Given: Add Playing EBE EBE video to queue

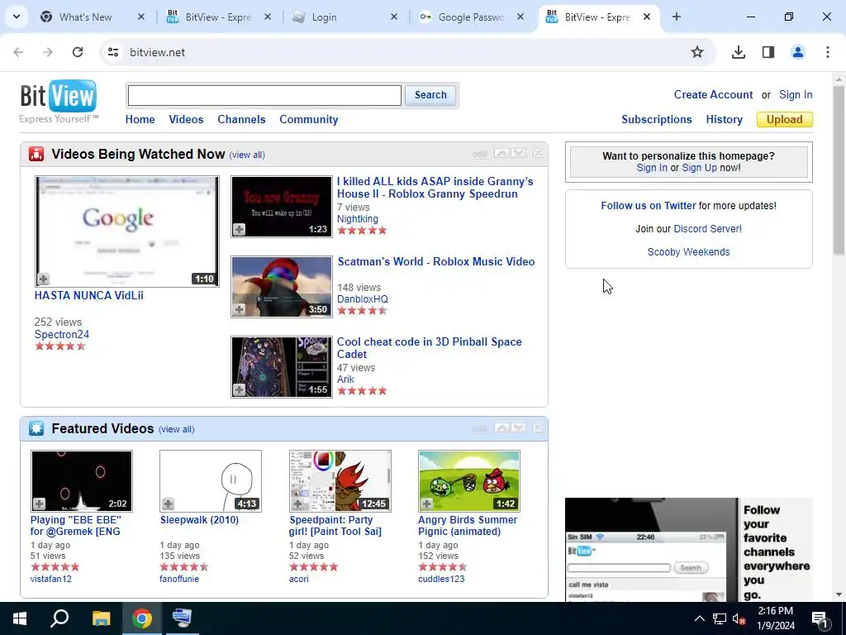Looking at the screenshot, I should (39, 504).
